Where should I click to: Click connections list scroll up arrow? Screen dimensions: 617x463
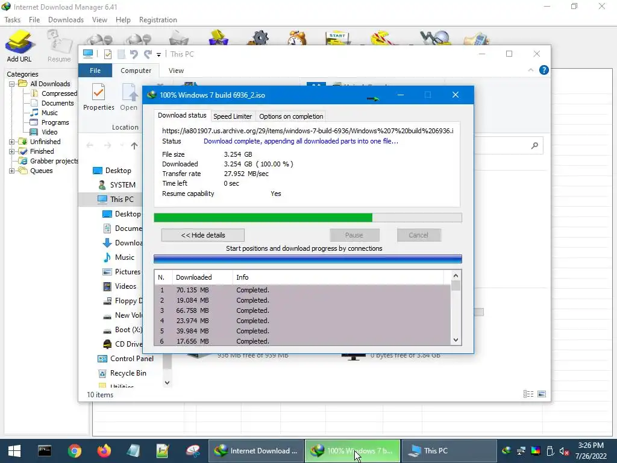[456, 276]
